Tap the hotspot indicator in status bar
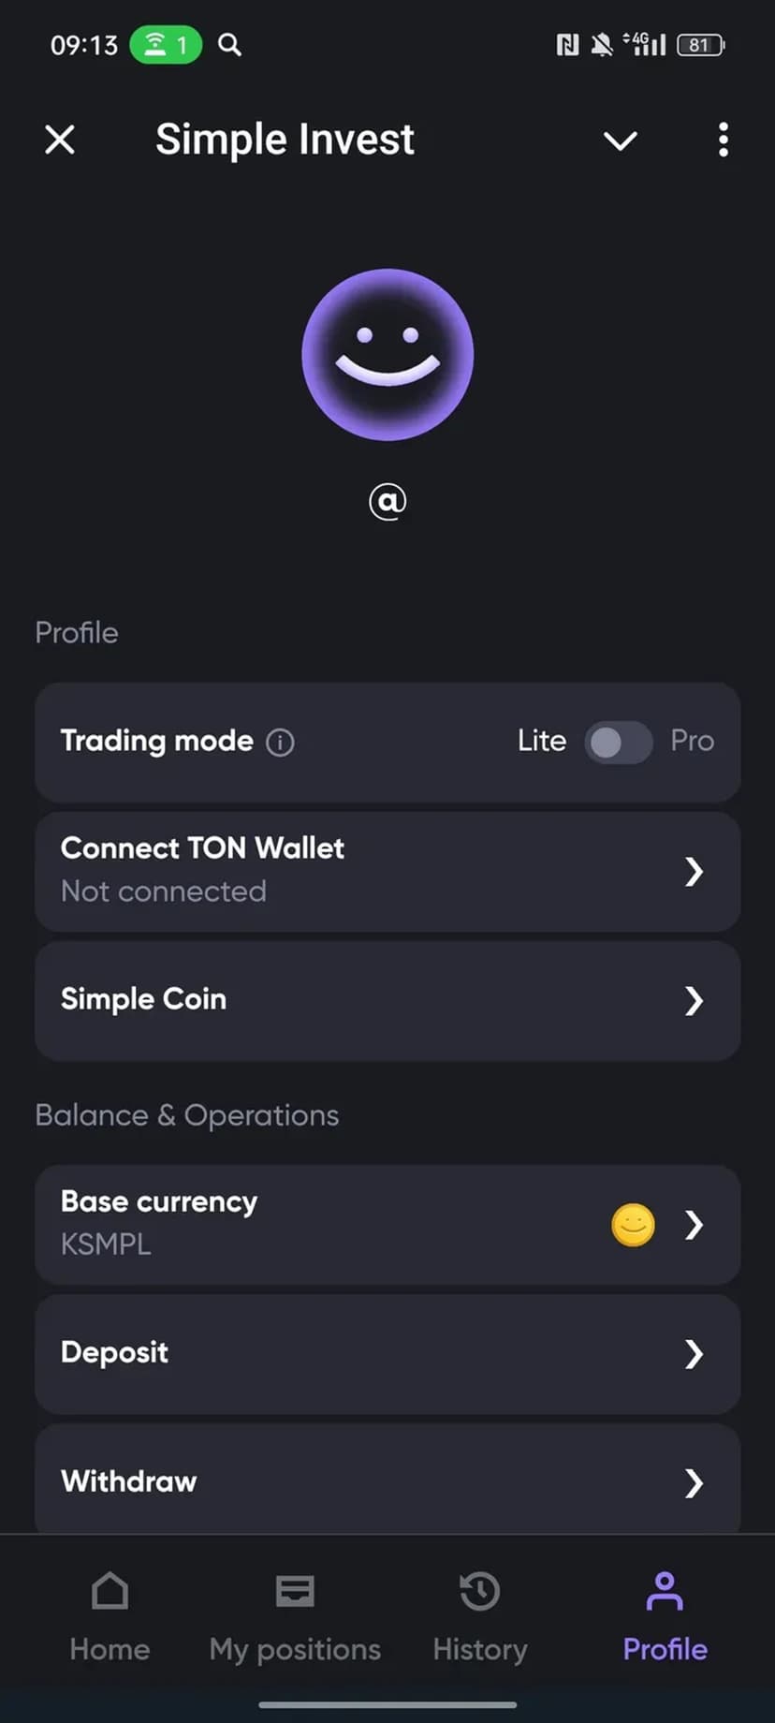The width and height of the screenshot is (775, 1723). pos(166,45)
